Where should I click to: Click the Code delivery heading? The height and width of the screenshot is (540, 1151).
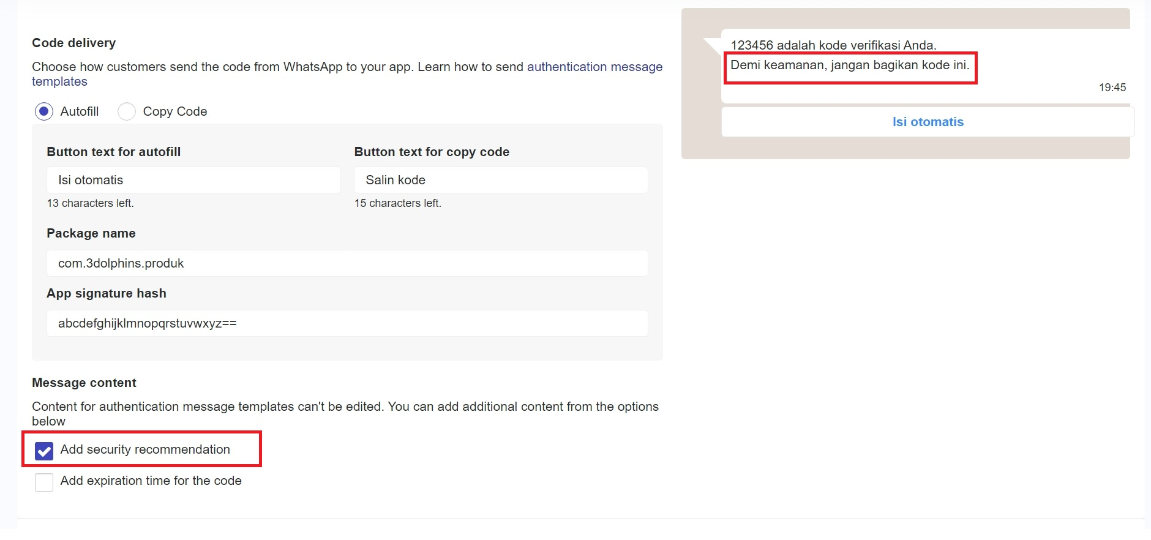74,43
